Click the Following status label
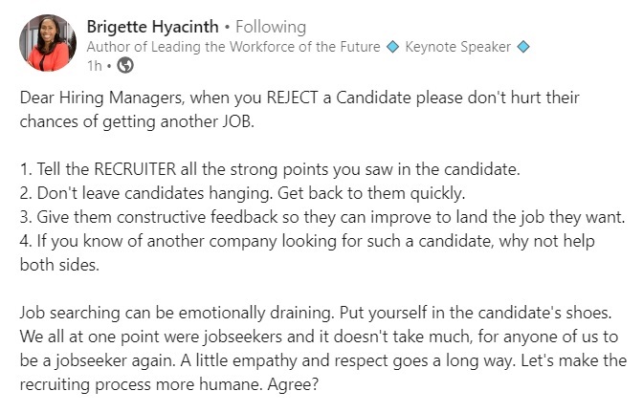Viewport: 643px width, 413px height. (270, 26)
